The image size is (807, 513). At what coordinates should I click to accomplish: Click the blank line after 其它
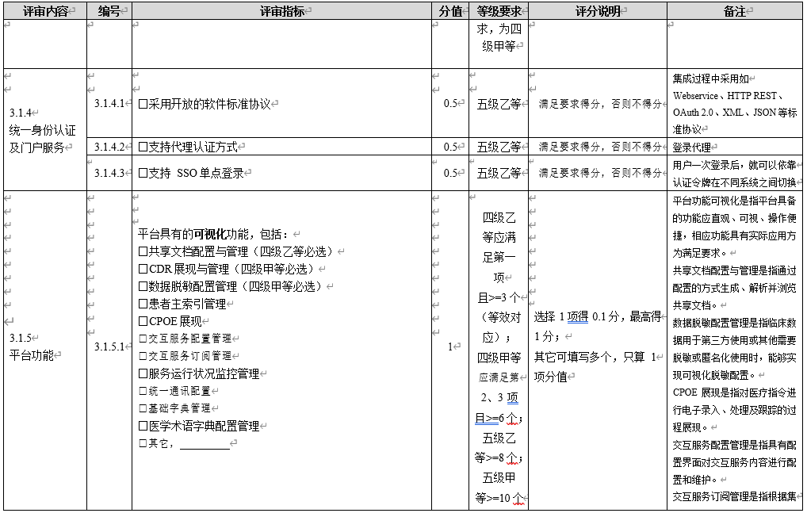coord(205,444)
